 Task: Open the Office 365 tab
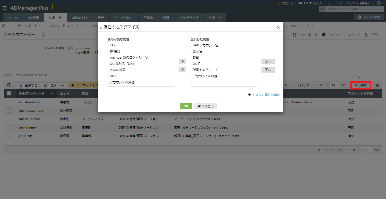coord(80,17)
